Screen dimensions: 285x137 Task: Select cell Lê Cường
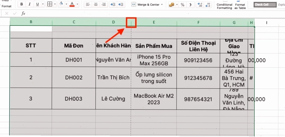(113, 99)
